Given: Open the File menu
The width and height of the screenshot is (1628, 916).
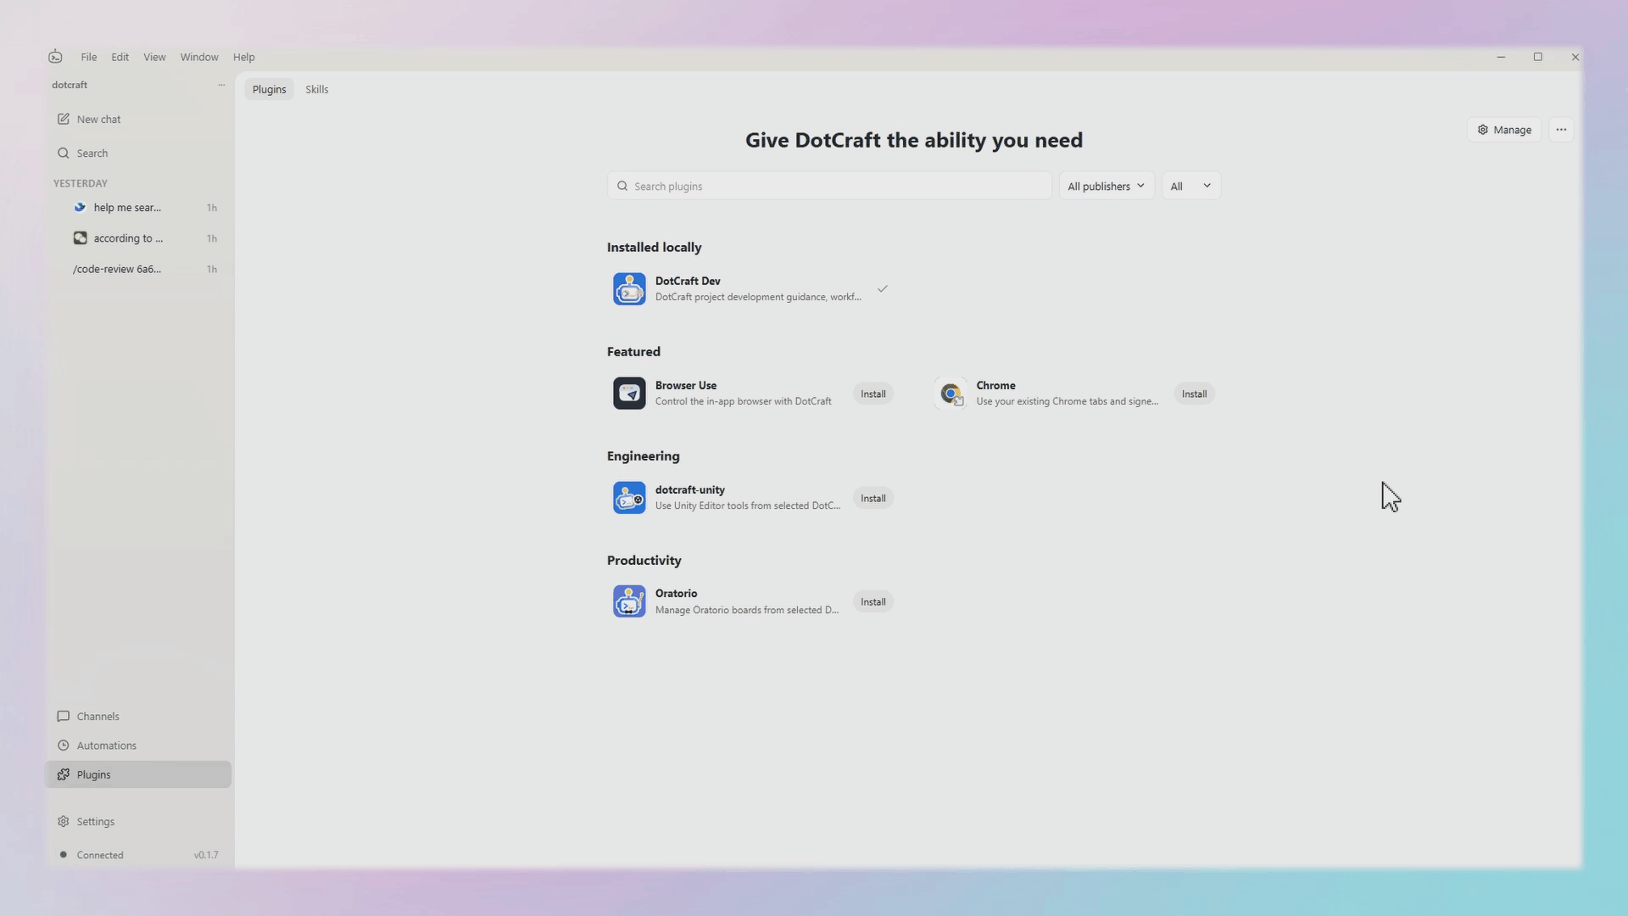Looking at the screenshot, I should (x=89, y=57).
